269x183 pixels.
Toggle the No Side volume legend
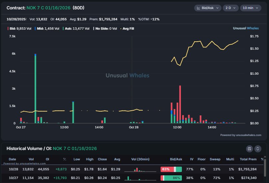click(x=105, y=29)
